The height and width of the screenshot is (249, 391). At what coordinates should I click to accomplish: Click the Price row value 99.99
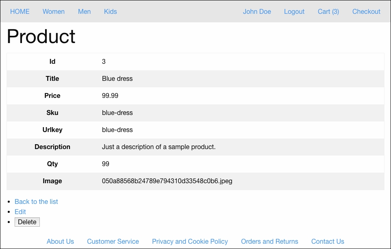coord(110,96)
